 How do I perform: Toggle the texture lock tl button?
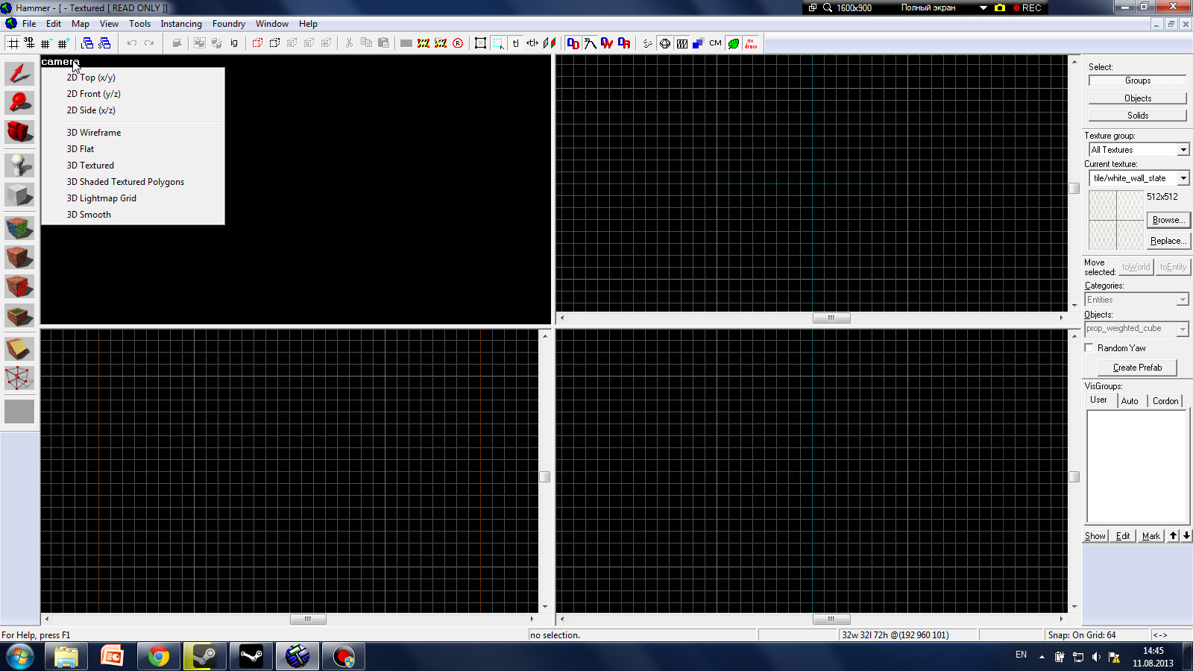point(515,43)
